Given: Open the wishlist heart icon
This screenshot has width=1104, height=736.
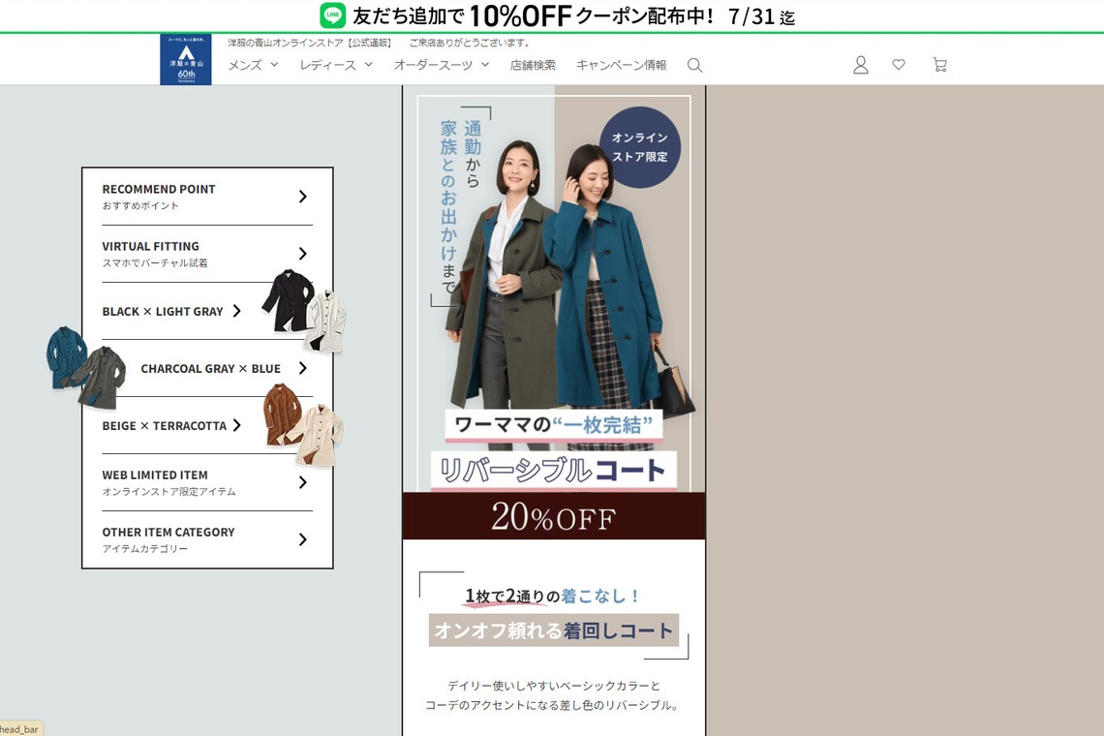Looking at the screenshot, I should (899, 64).
